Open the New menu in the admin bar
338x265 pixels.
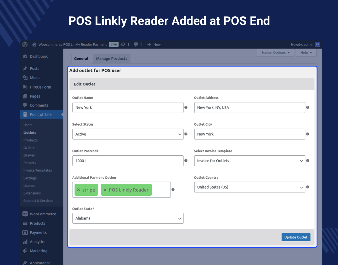click(x=154, y=44)
